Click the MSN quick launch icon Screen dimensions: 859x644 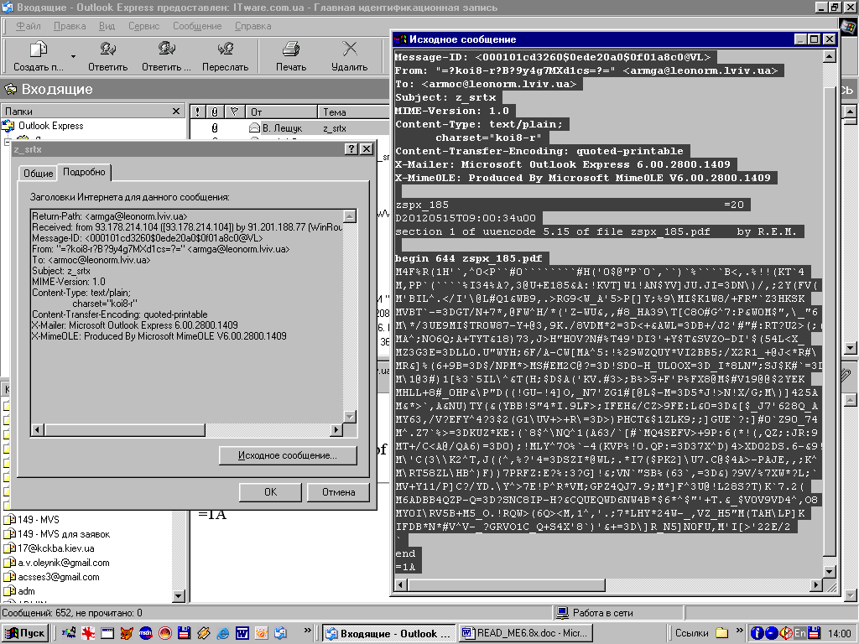tap(146, 634)
